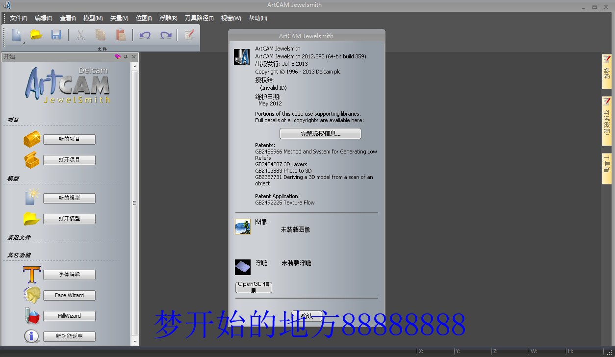Open the dropdown arrow beside New file
Viewport: 615px width, 357px height.
pyautogui.click(x=24, y=43)
